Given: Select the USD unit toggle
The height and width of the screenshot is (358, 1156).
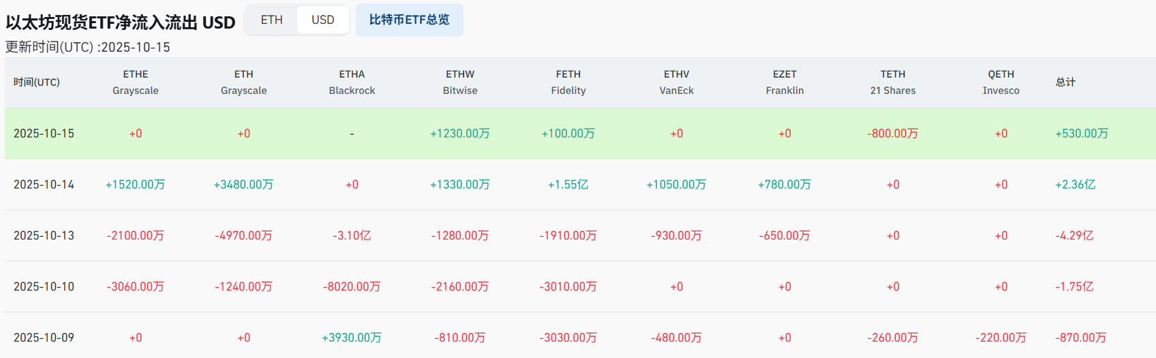Looking at the screenshot, I should tap(322, 20).
